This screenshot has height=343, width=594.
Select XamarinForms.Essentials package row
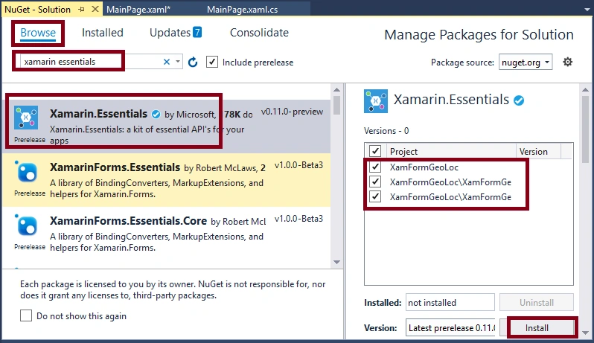click(x=166, y=180)
